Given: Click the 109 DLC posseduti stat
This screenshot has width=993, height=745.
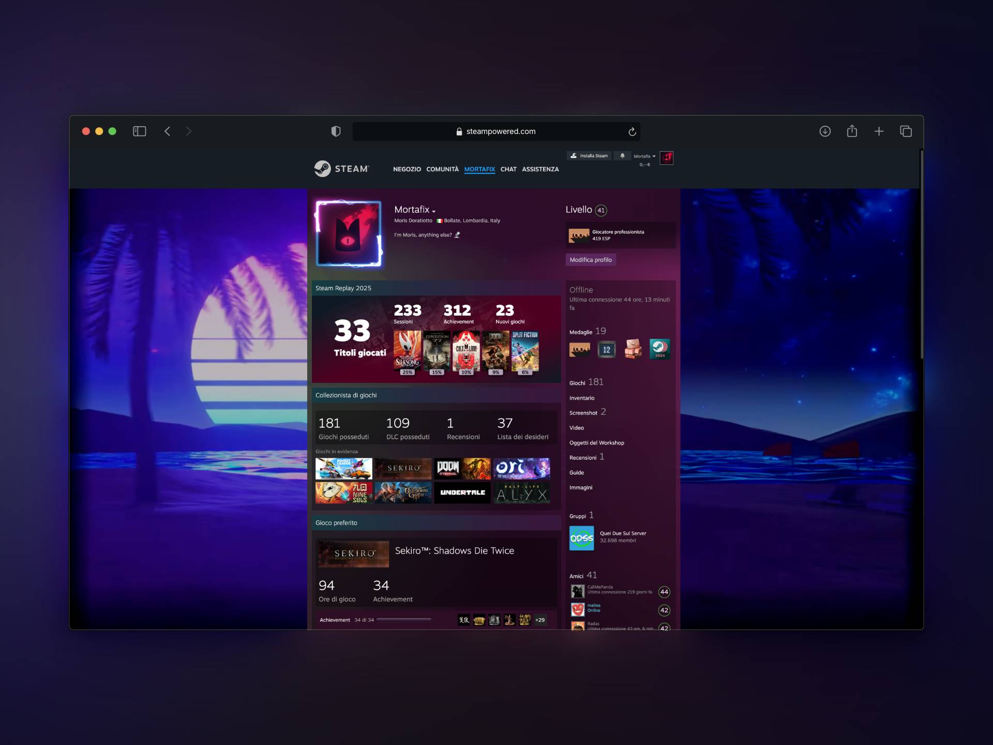Looking at the screenshot, I should [408, 428].
